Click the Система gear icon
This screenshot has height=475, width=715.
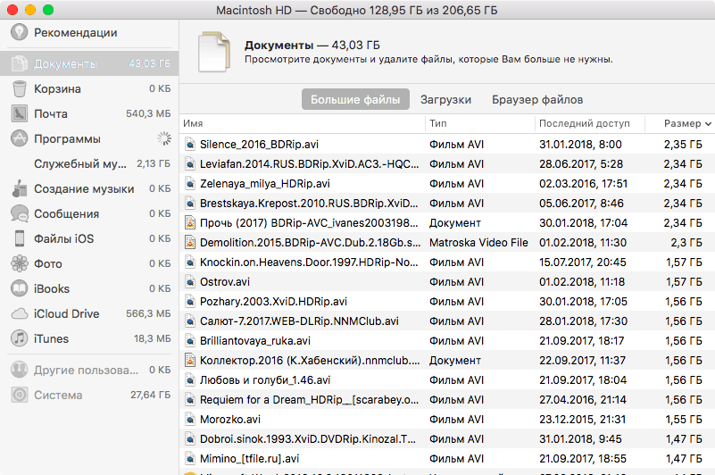19,395
